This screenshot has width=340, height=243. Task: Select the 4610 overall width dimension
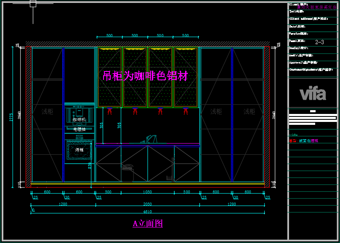tap(147, 211)
